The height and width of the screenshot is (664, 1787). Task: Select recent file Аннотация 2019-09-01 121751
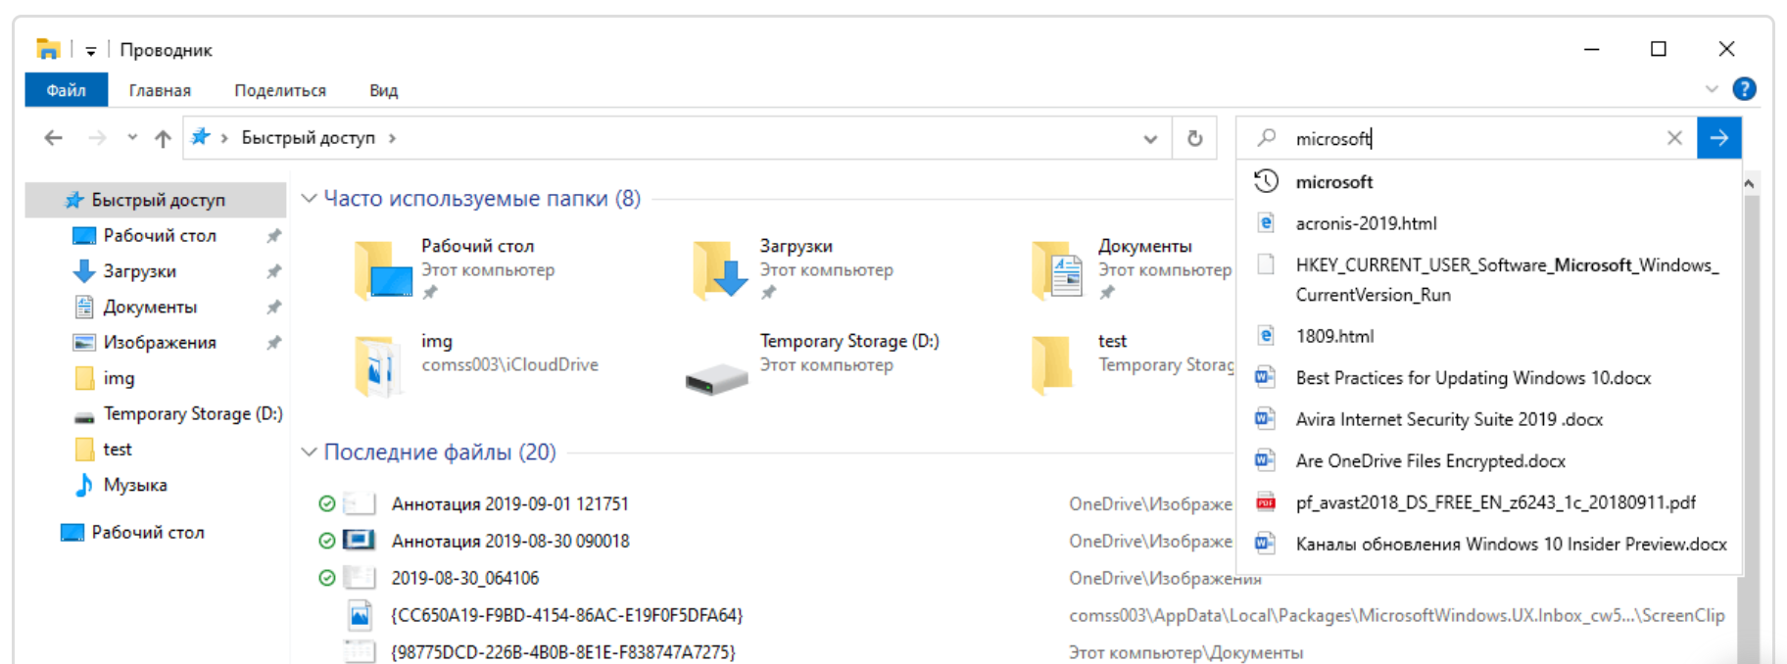(509, 504)
